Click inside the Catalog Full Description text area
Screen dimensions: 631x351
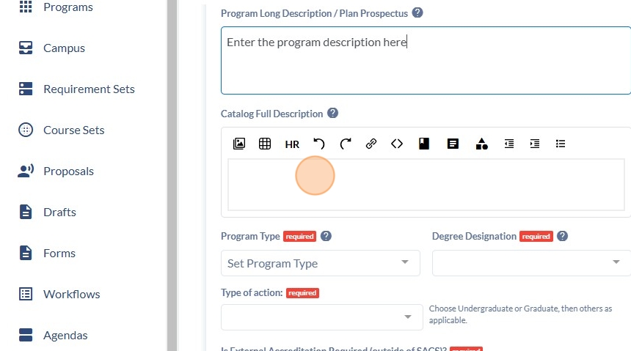pos(426,185)
